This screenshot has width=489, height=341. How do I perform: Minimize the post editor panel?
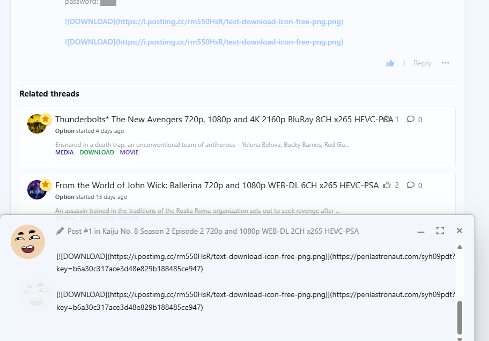click(421, 231)
